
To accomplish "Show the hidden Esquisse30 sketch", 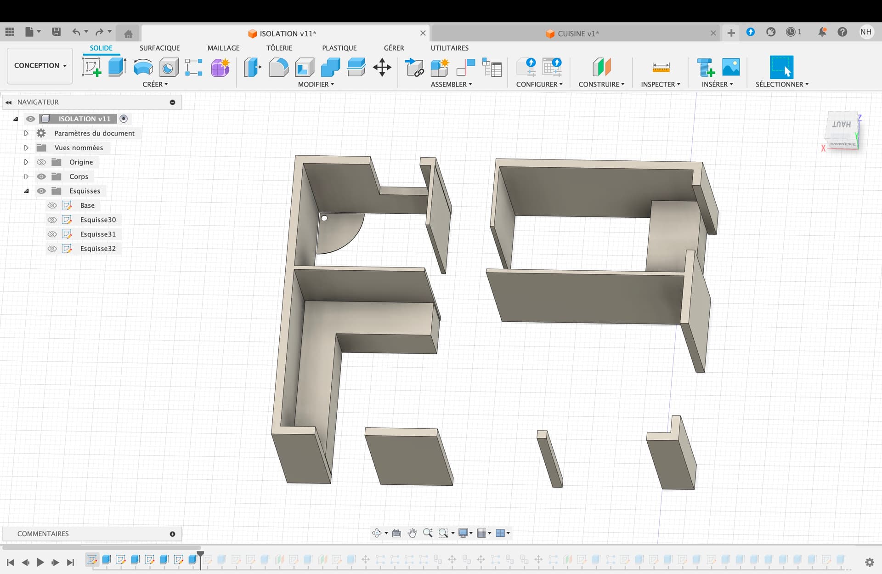I will 52,220.
